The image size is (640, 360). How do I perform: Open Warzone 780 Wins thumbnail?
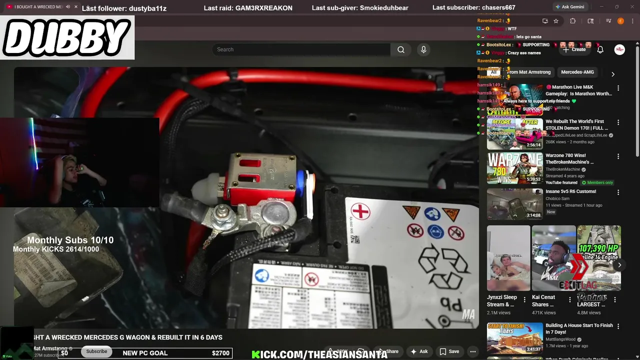click(515, 168)
